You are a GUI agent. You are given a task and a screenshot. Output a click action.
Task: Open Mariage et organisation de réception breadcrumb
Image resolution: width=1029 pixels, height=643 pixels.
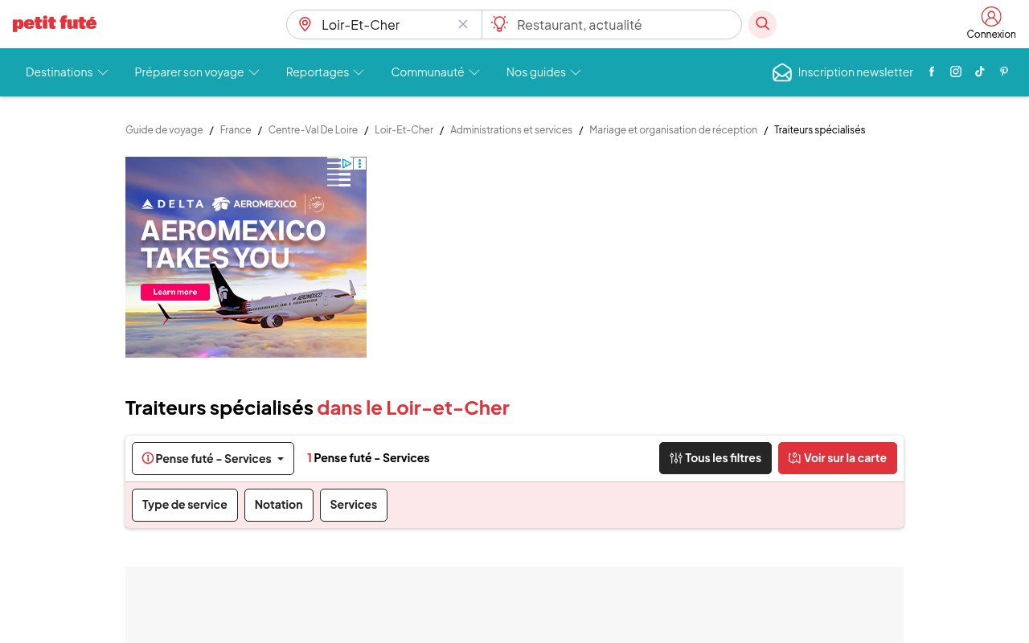tap(673, 129)
